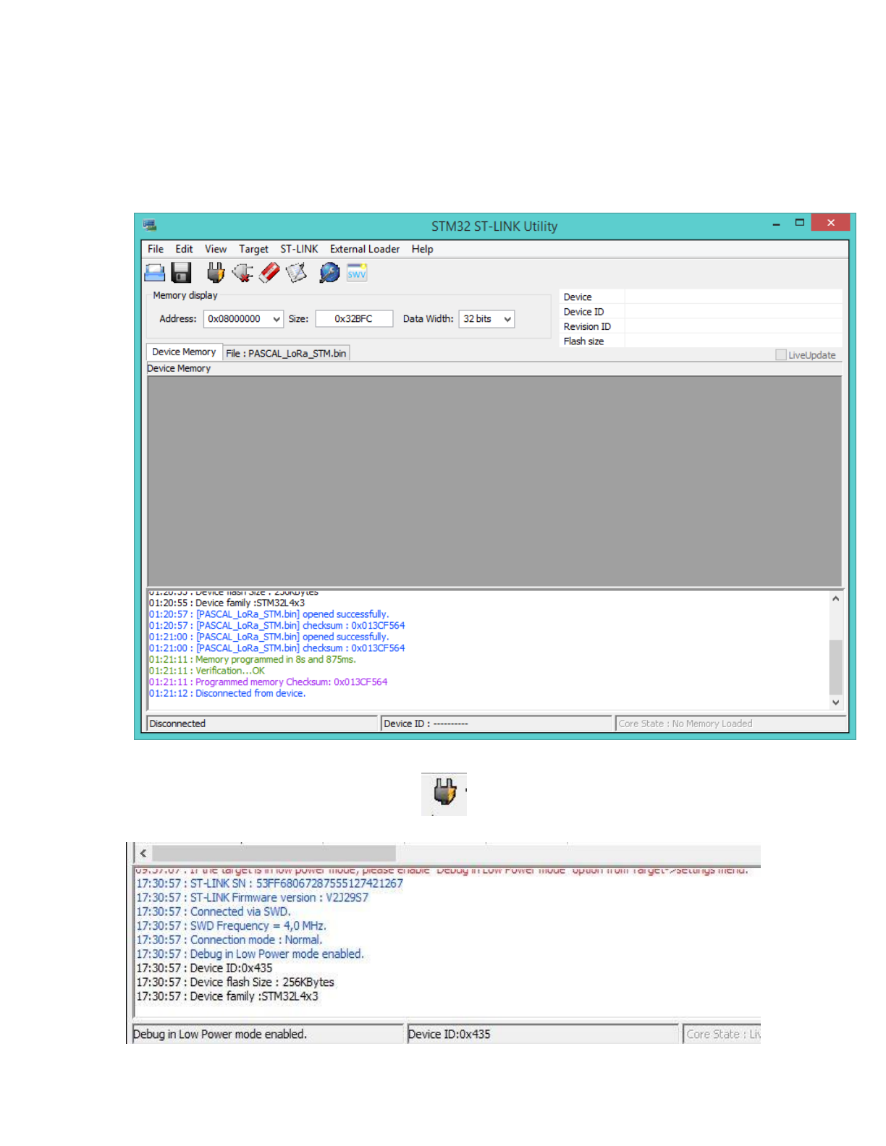The height and width of the screenshot is (1146, 886).
Task: Open the ST-LINK menu
Action: [299, 249]
